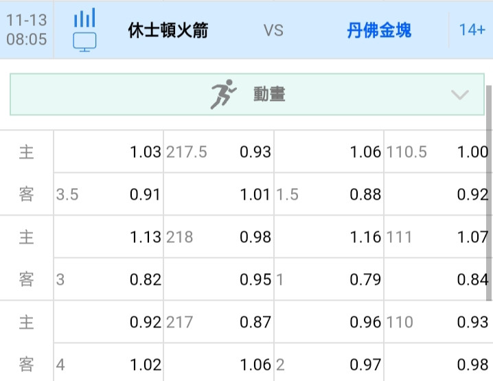Click the 11-13 08:05 match time
Image resolution: width=493 pixels, height=381 pixels.
(x=26, y=30)
